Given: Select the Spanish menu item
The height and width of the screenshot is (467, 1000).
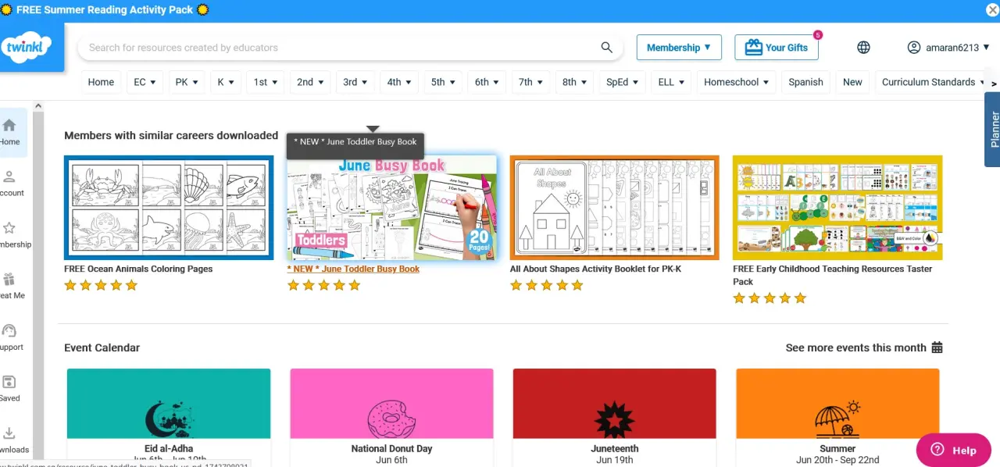Looking at the screenshot, I should pos(805,82).
